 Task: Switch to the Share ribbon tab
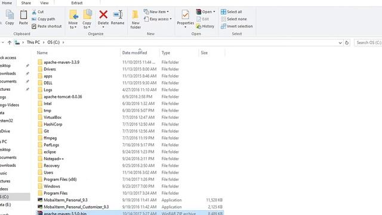click(26, 3)
